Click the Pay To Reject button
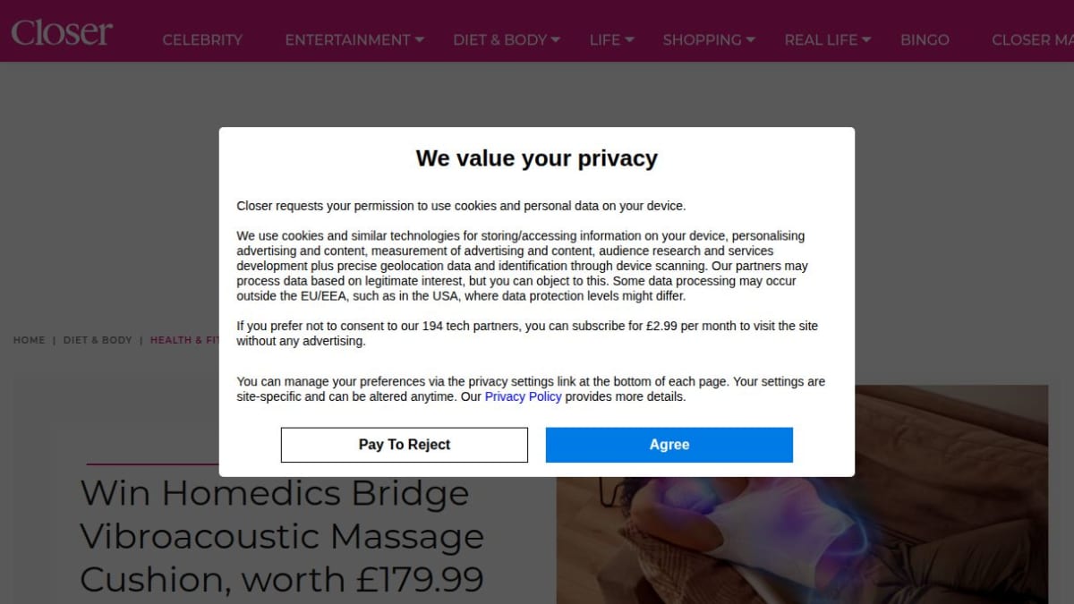The width and height of the screenshot is (1074, 604). [405, 445]
